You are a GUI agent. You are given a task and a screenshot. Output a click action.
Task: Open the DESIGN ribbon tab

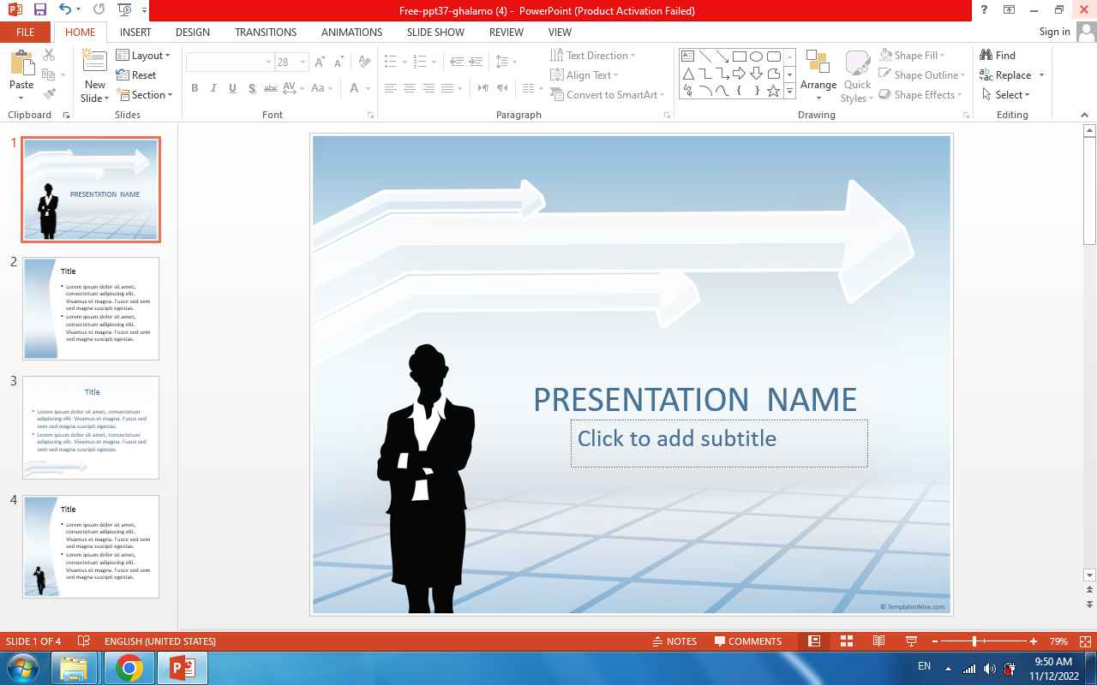(193, 33)
